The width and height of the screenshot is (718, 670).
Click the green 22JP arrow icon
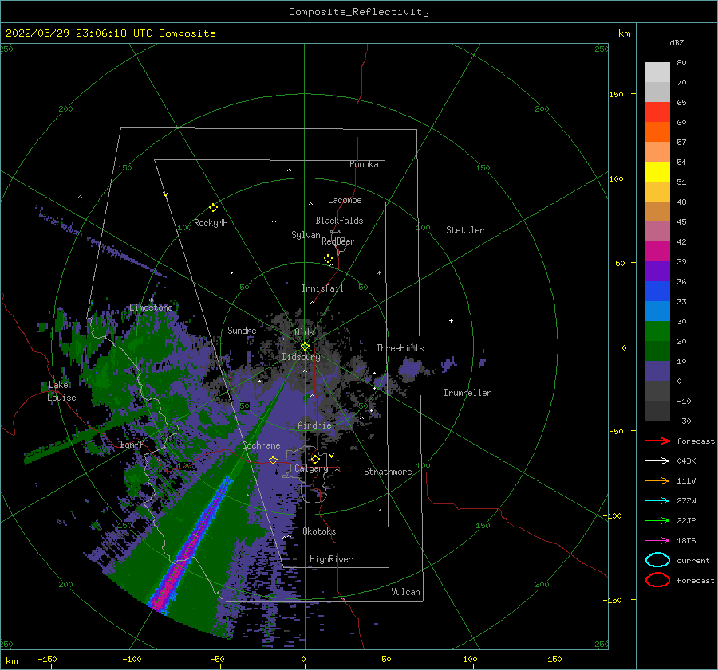657,520
